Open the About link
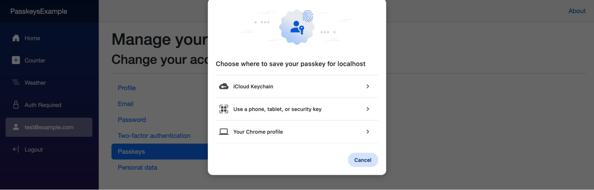This screenshot has height=190, width=594. (577, 11)
